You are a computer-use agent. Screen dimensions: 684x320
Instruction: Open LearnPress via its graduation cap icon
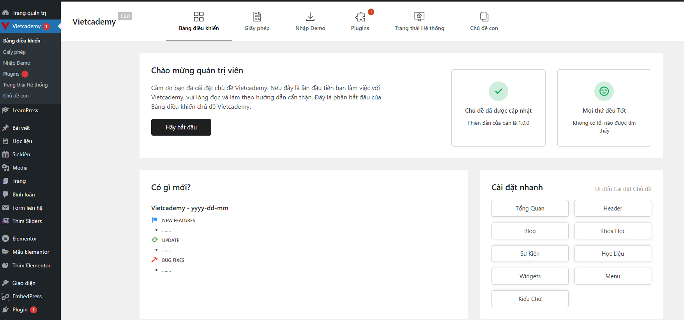[x=5, y=110]
